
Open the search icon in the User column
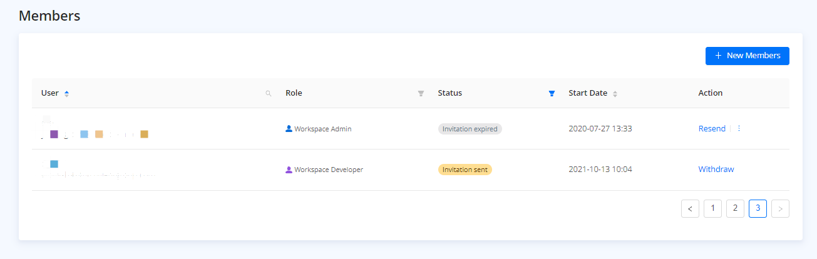click(x=269, y=93)
